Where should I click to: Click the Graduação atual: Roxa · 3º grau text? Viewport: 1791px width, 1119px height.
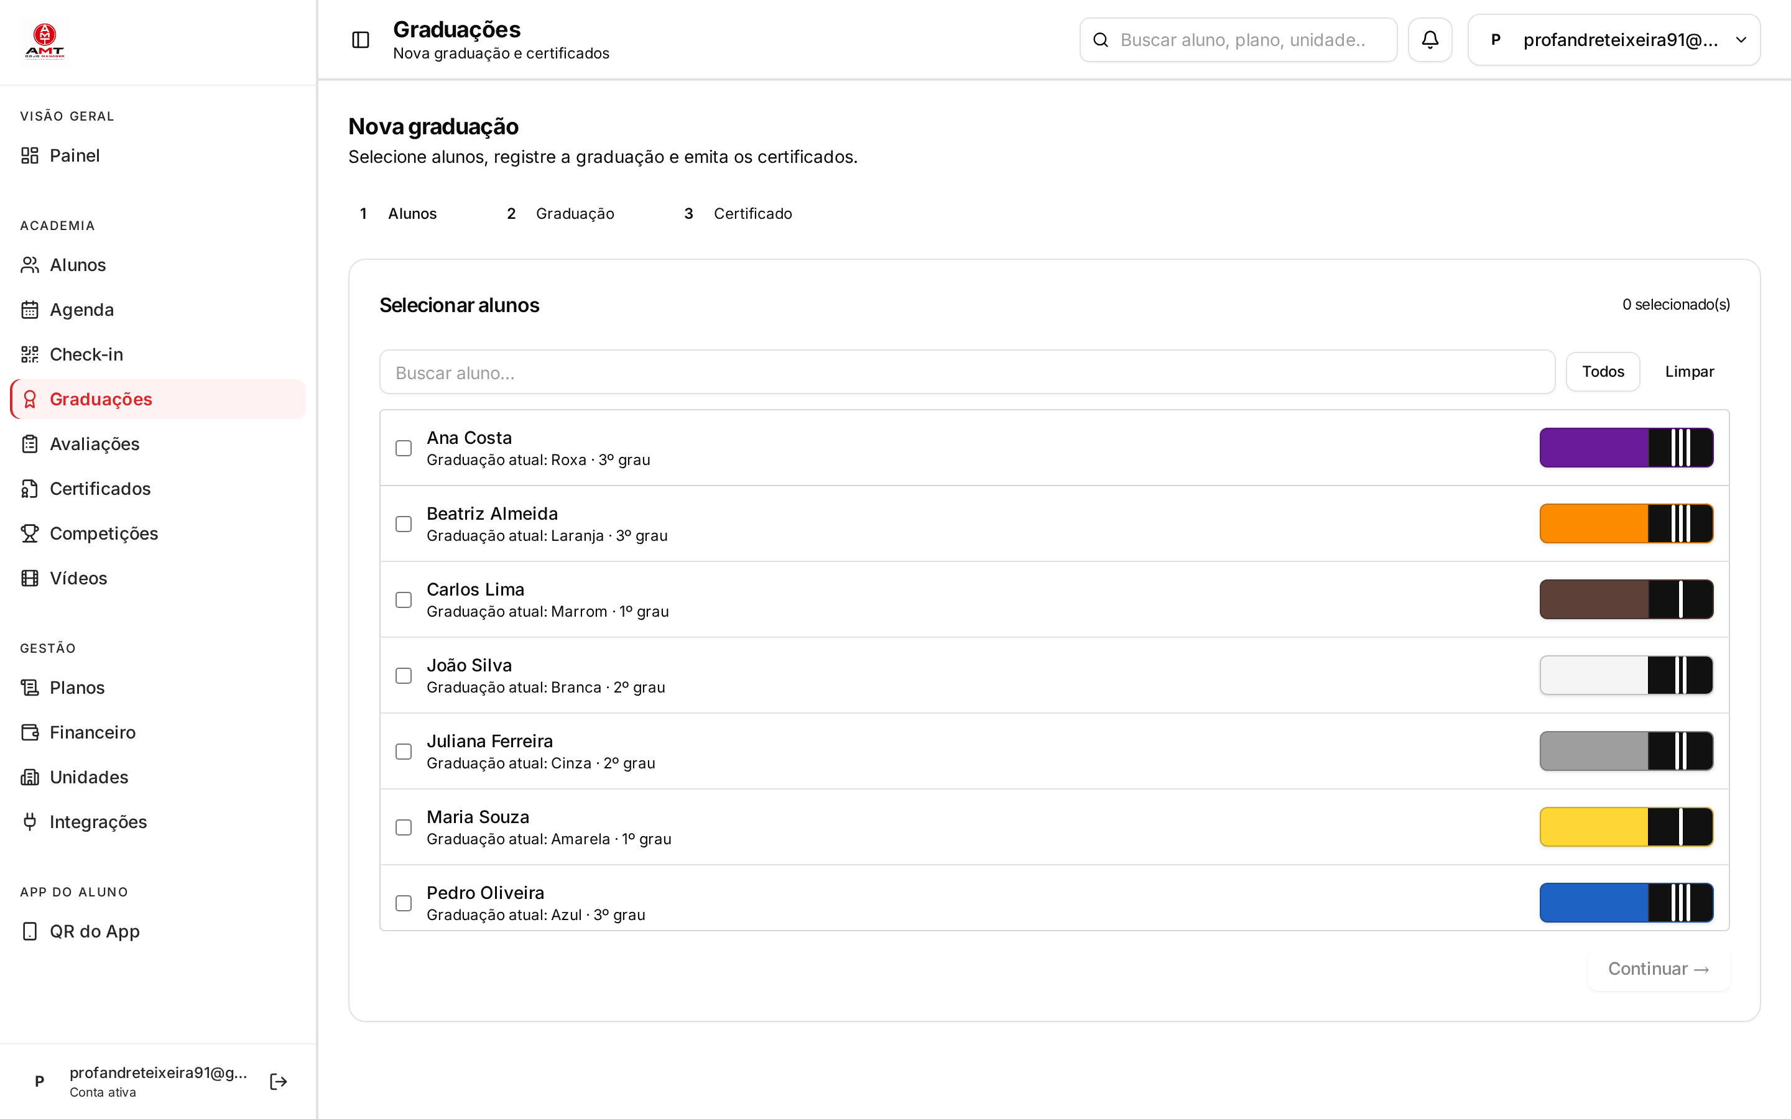tap(538, 460)
